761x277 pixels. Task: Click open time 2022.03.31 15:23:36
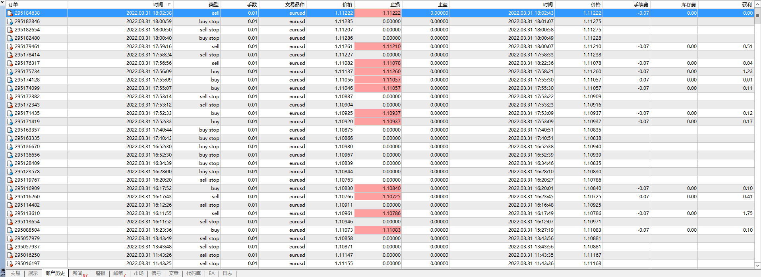[149, 230]
